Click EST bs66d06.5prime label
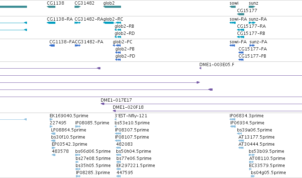Screen dimensions: 302x178 pyautogui.click(x=93, y=152)
